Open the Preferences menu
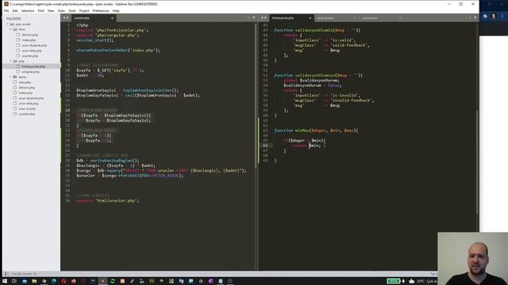508x285 pixels. point(101,10)
